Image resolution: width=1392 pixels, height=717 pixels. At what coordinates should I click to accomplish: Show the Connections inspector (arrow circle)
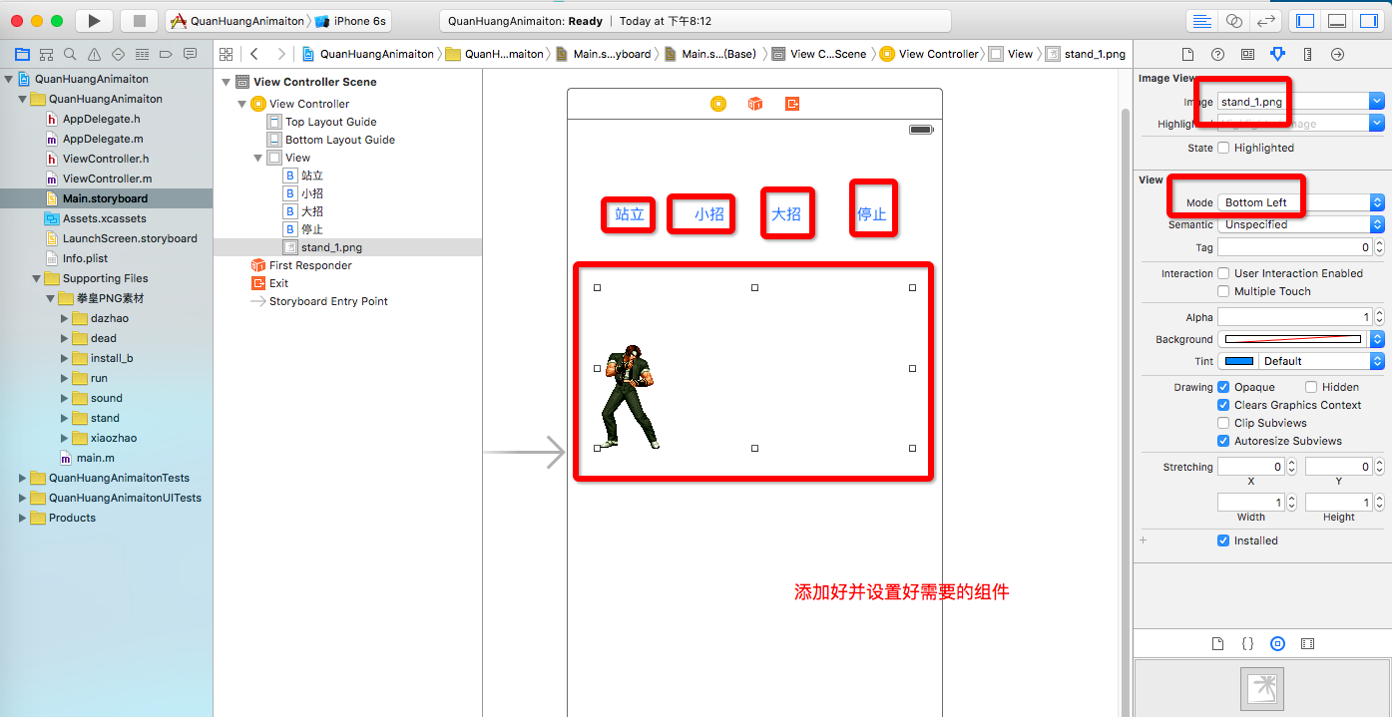click(1337, 54)
